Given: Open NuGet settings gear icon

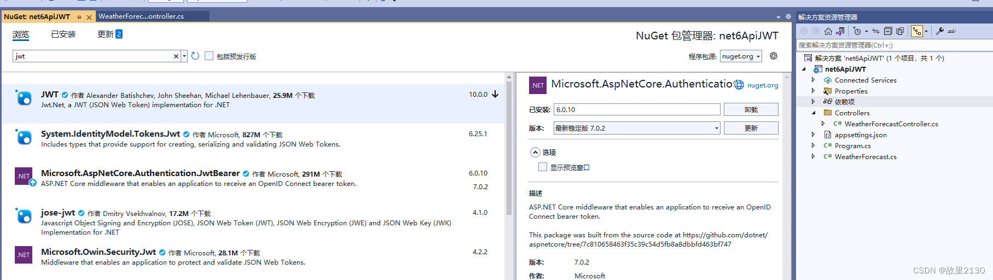Looking at the screenshot, I should (774, 56).
